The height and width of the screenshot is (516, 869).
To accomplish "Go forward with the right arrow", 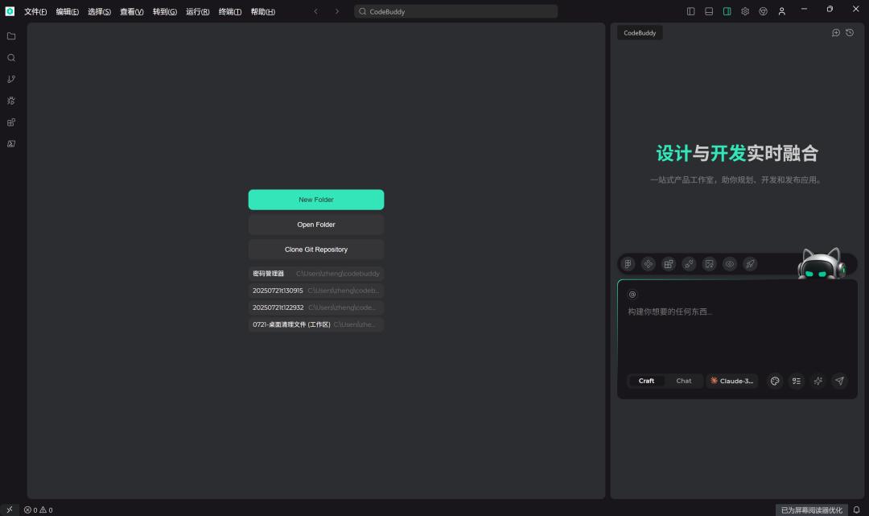I will (337, 11).
